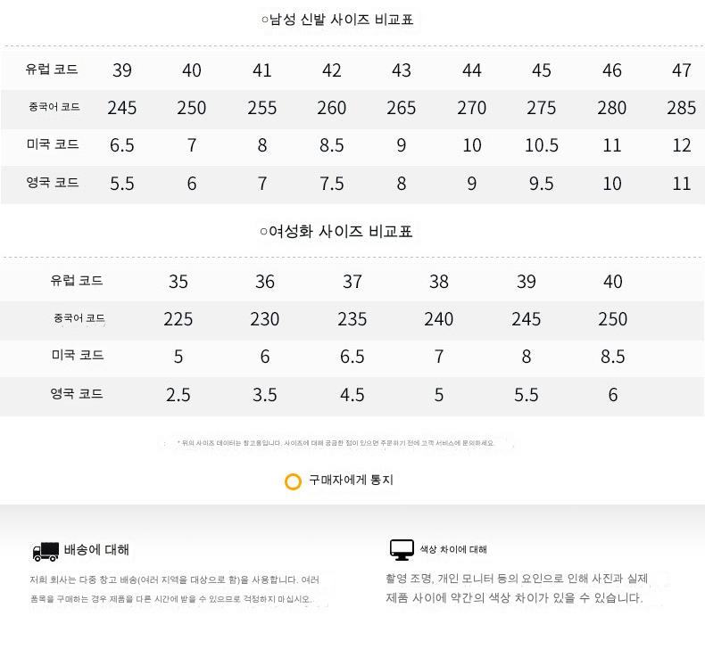Click the 구매자에게 통지 label
Viewport: 705px width, 649px height.
pos(351,480)
